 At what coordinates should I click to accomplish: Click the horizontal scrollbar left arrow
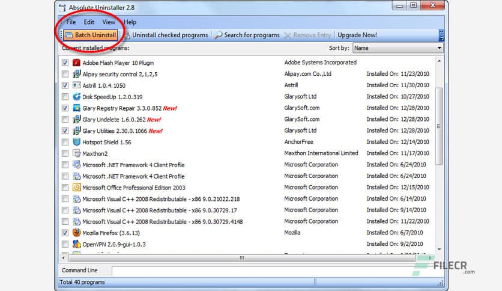pyautogui.click(x=64, y=258)
